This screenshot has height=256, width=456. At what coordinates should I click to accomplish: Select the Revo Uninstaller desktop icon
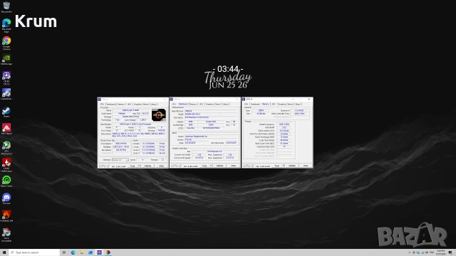pos(6,235)
